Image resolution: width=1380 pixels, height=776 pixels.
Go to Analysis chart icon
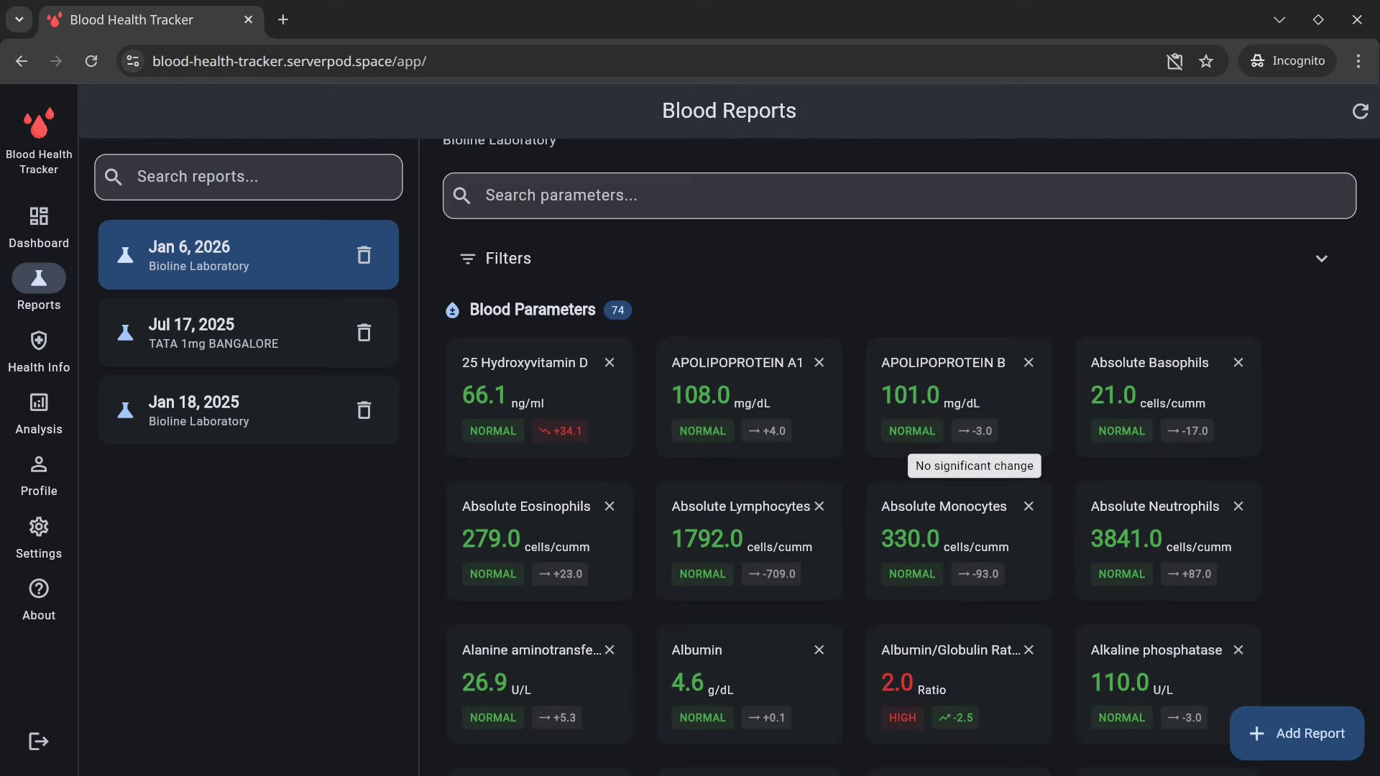tap(39, 403)
